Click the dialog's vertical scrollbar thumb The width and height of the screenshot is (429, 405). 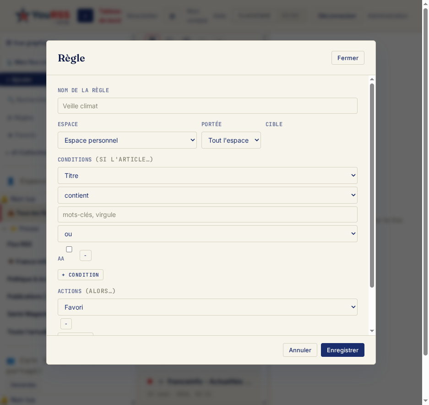coord(372,185)
